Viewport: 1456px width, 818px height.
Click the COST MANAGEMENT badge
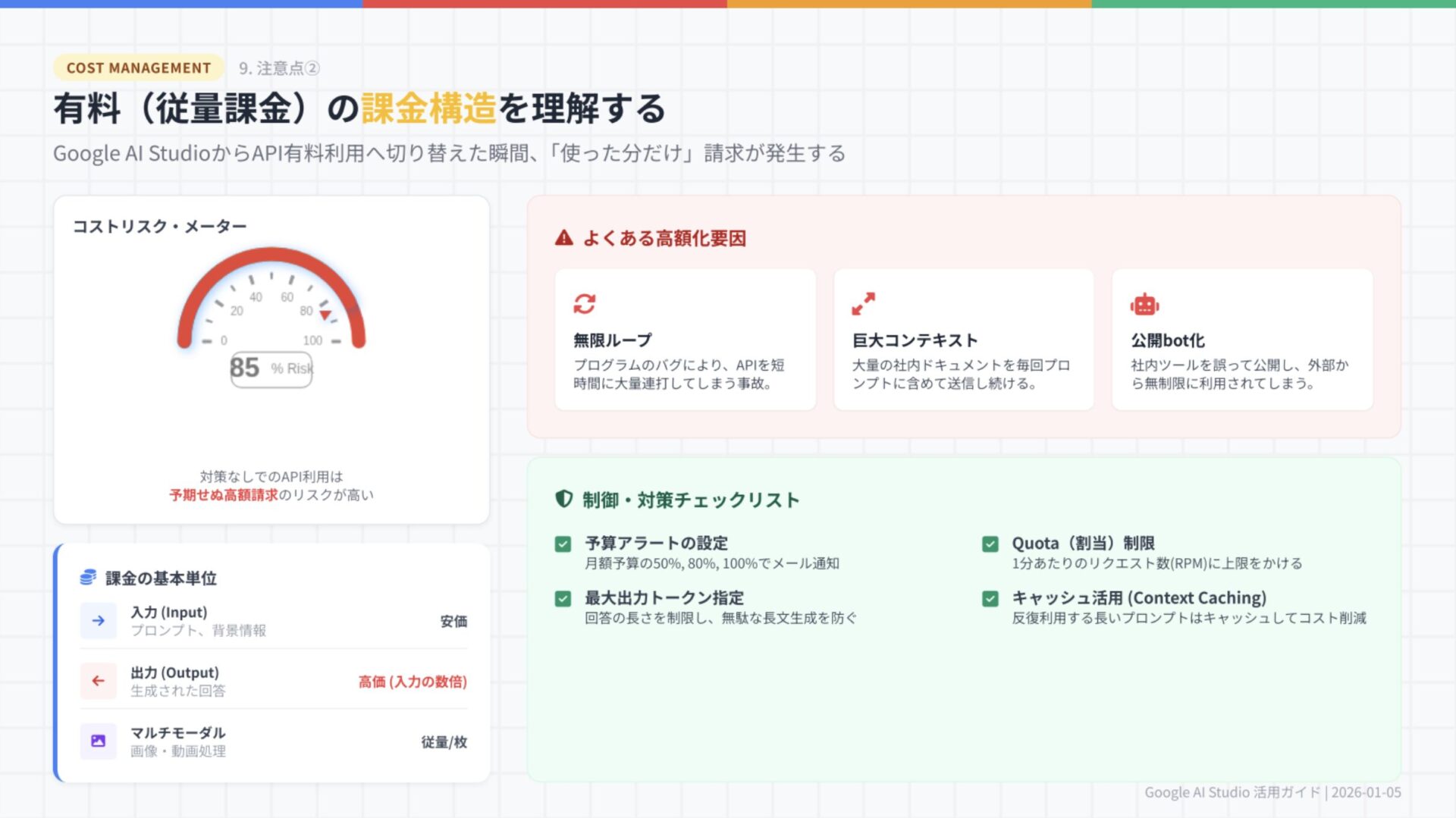pyautogui.click(x=139, y=68)
